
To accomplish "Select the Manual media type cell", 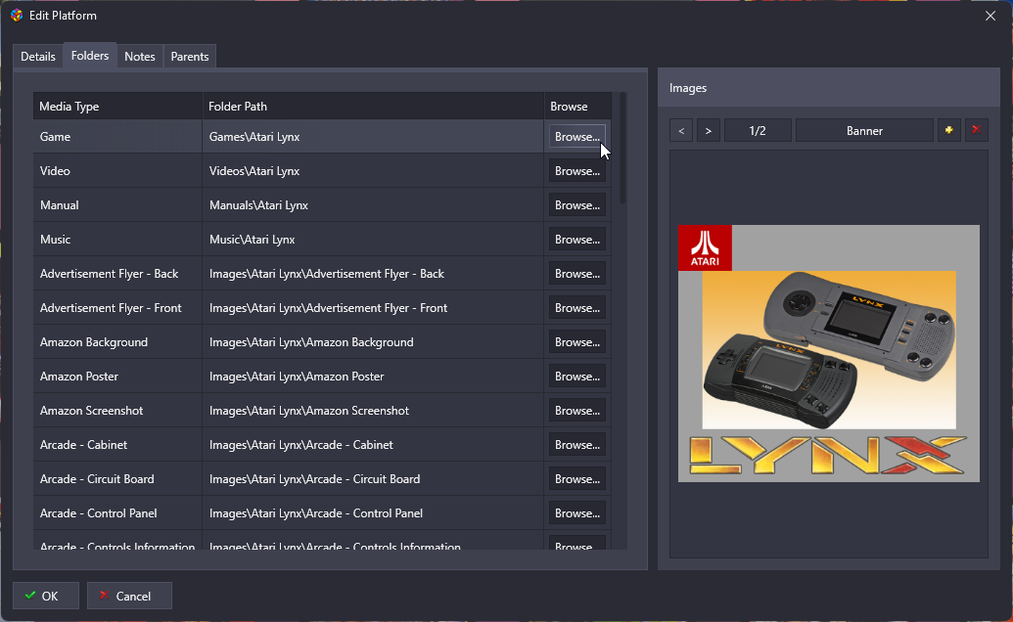I will [x=117, y=205].
